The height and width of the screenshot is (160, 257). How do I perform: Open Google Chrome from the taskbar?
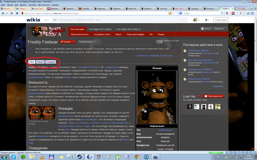(137, 157)
